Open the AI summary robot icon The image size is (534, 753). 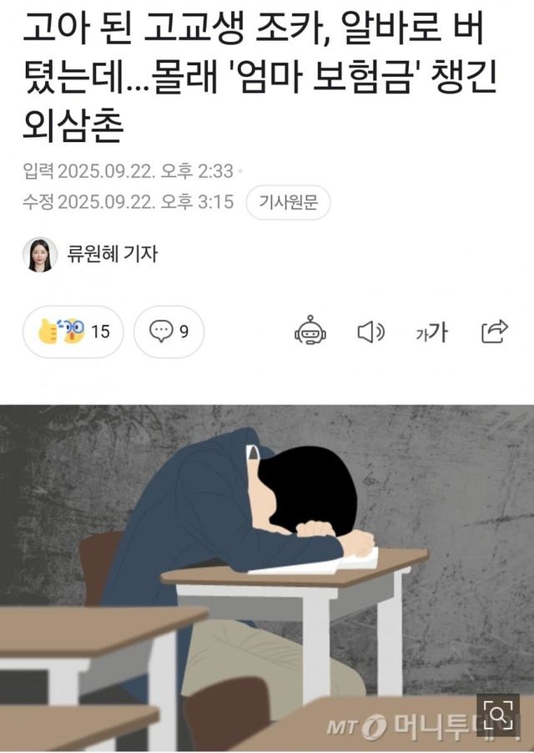310,331
